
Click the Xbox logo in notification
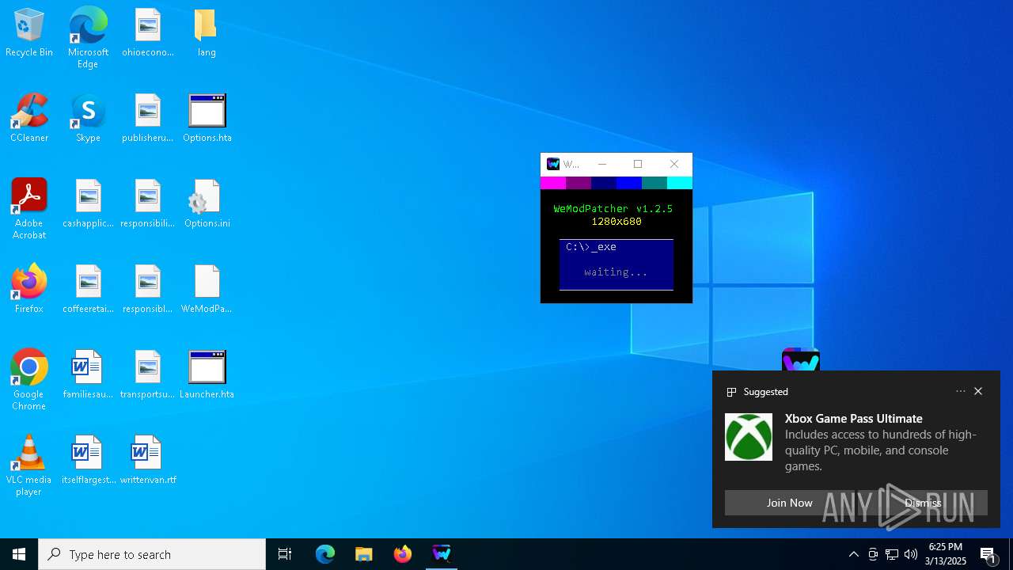[x=749, y=437]
